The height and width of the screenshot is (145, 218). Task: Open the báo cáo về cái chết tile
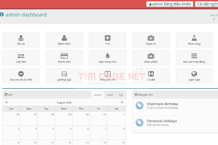click(x=21, y=76)
